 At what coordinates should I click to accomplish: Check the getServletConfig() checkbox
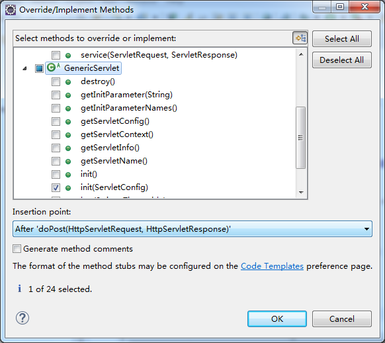56,121
